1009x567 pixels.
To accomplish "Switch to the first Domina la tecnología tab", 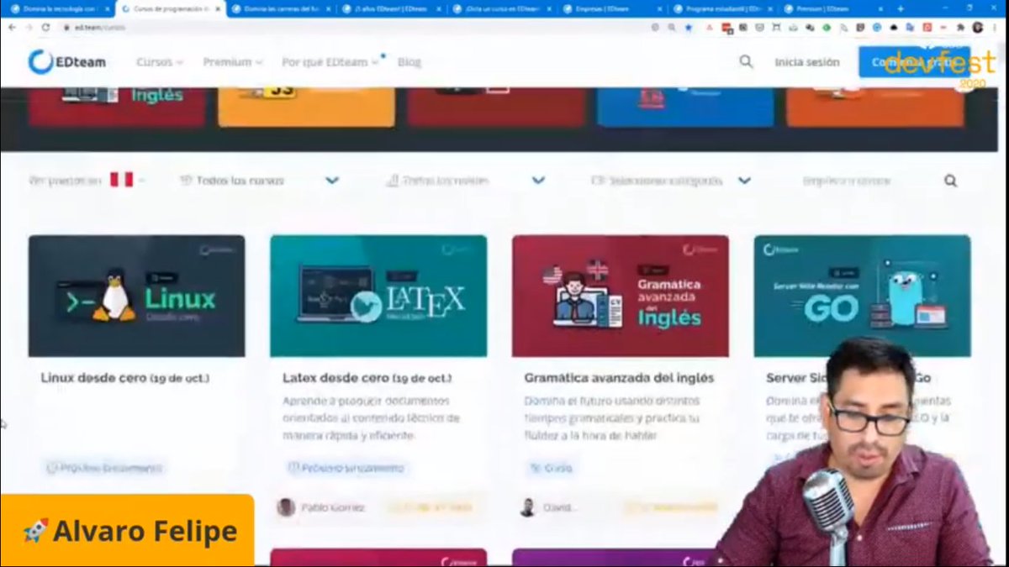I will click(x=57, y=8).
